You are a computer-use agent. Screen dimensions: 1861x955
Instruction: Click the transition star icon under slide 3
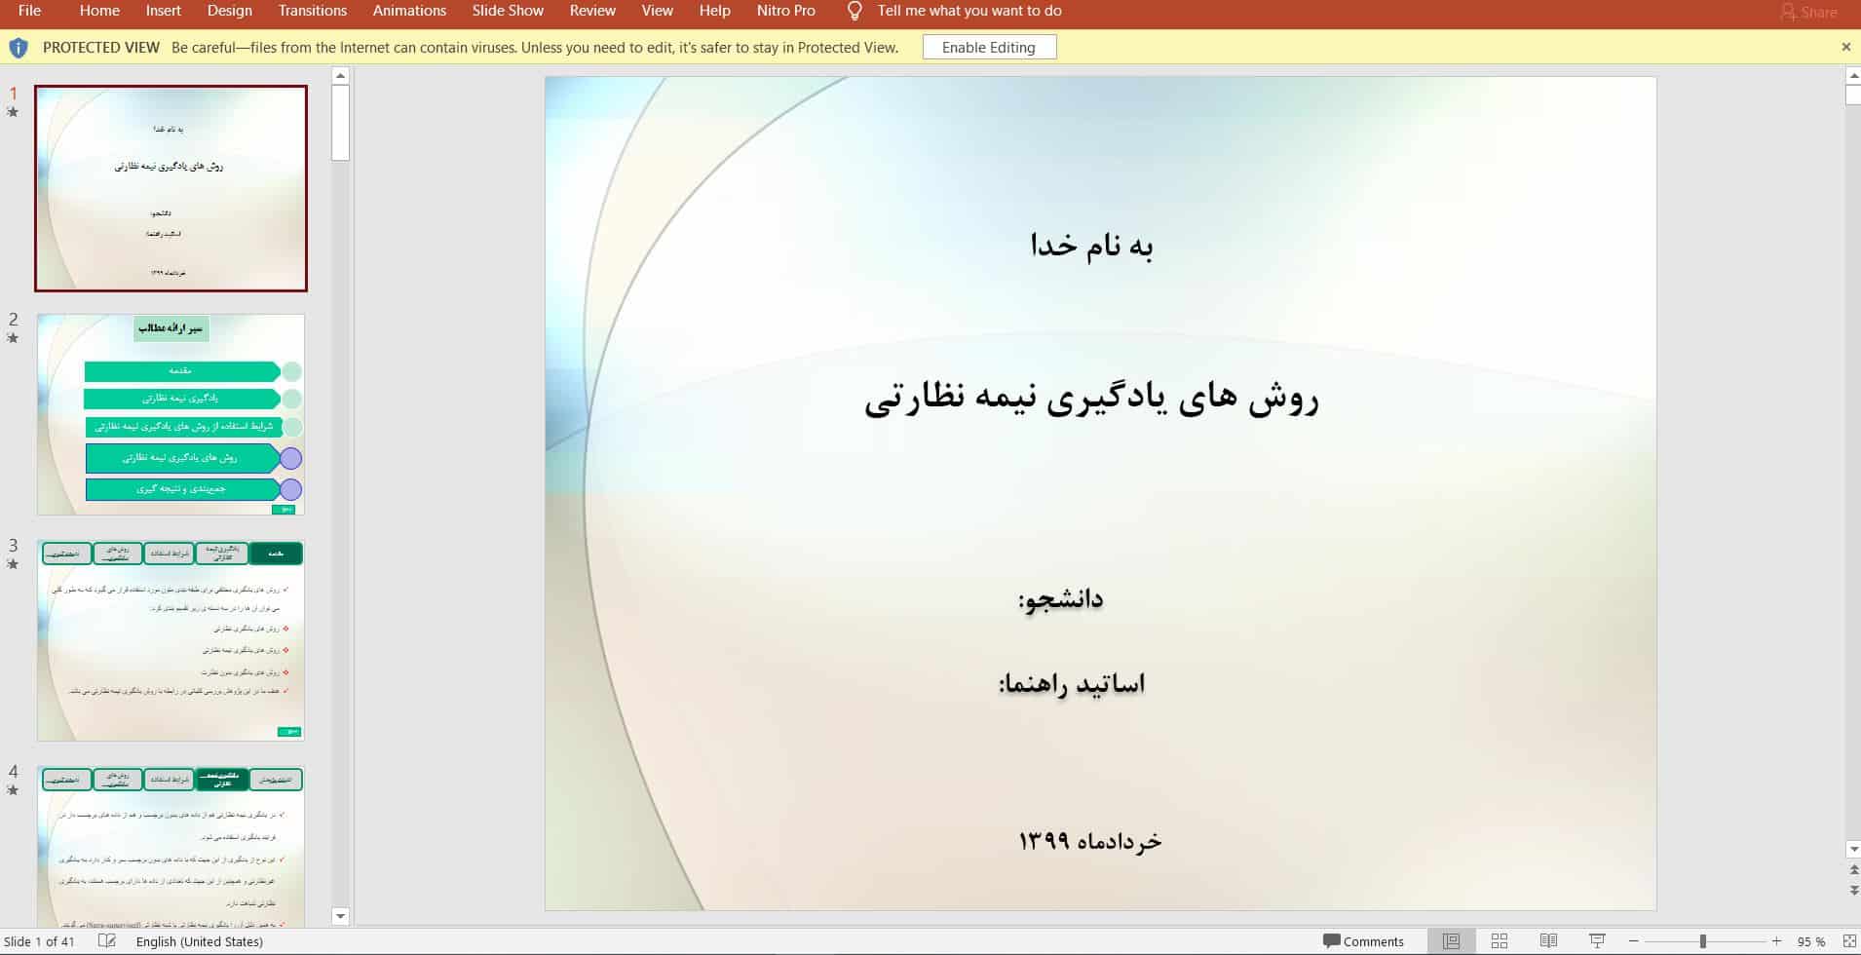click(13, 564)
